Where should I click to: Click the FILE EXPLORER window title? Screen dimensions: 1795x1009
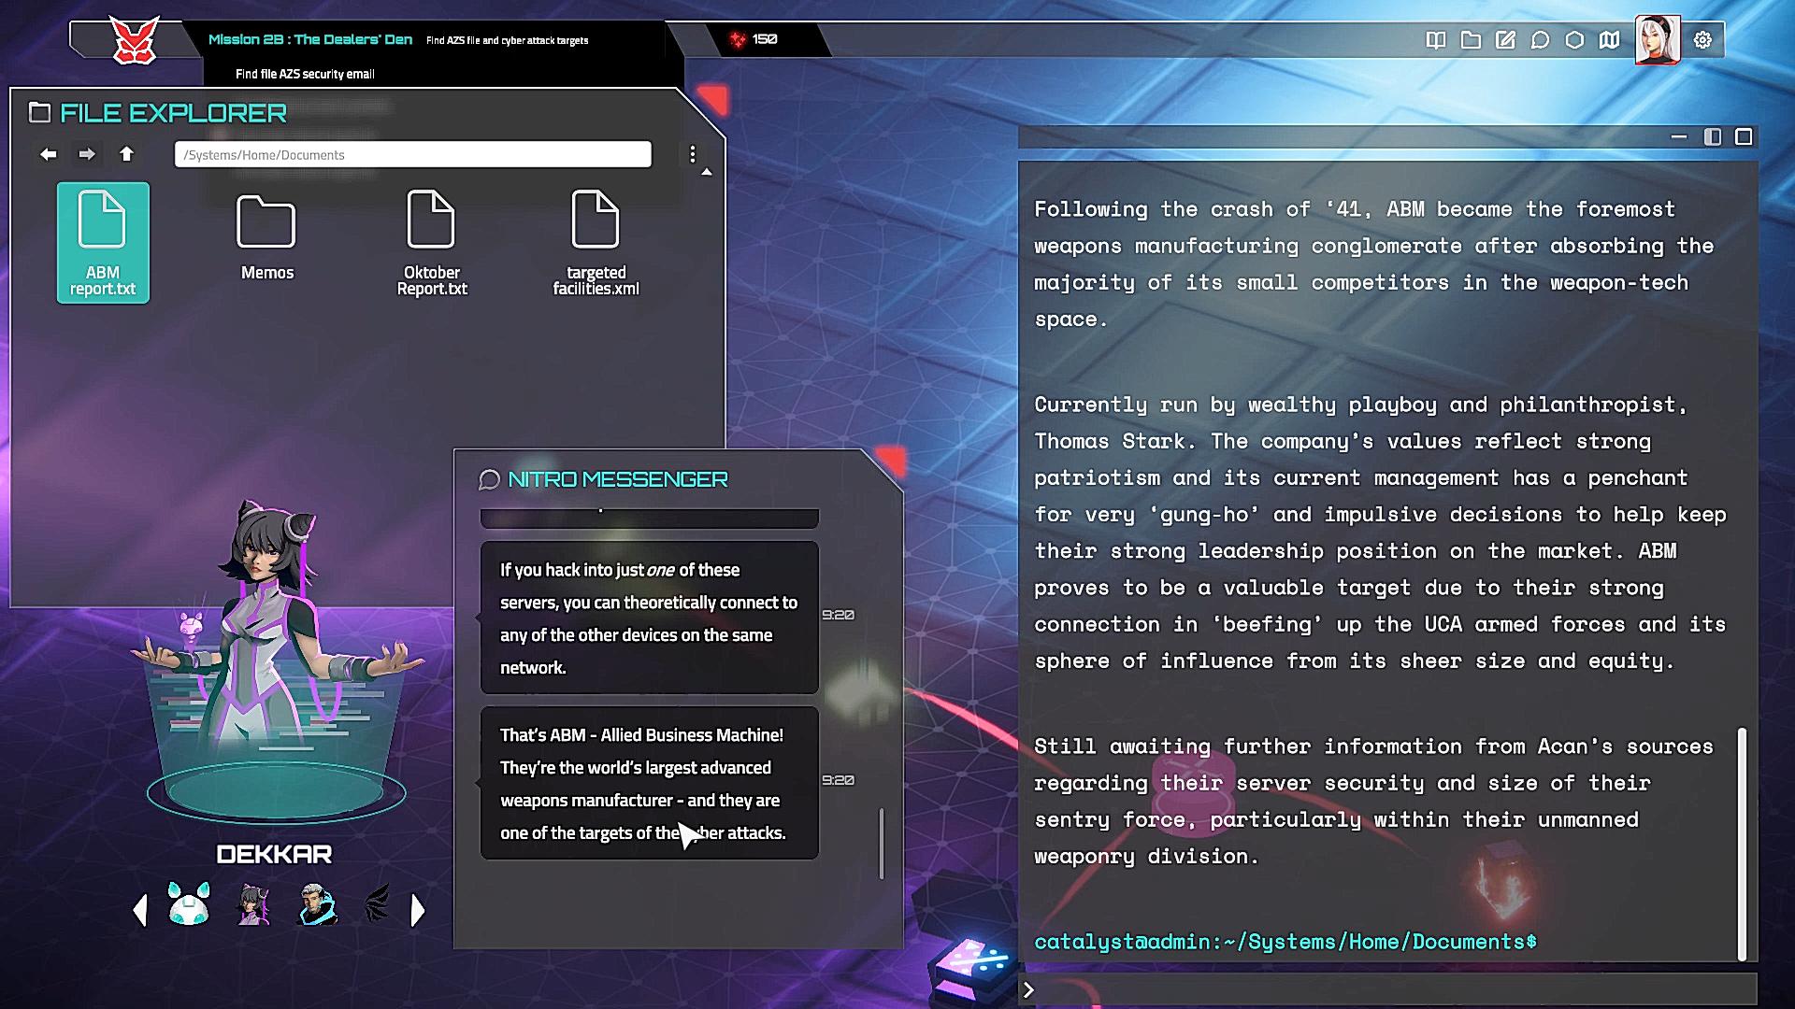point(173,113)
